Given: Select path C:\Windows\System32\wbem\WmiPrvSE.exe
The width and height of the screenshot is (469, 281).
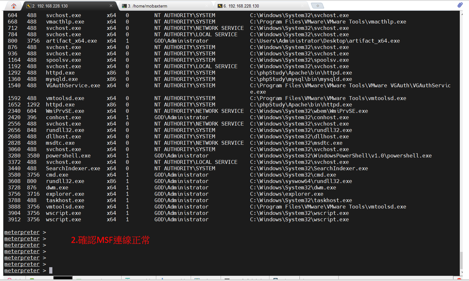Looking at the screenshot, I should click(x=309, y=111).
